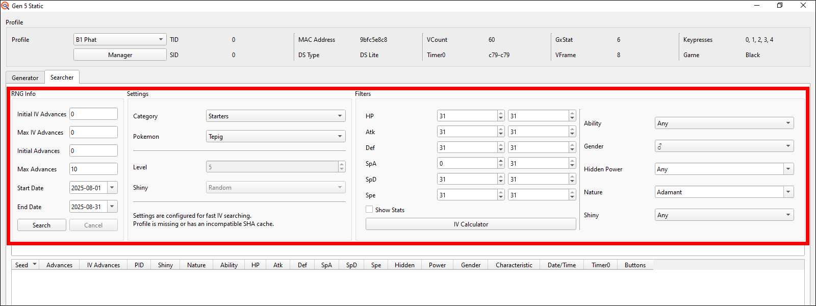Click the Initial Advances input field
Viewport: 816px width, 306px height.
click(x=93, y=150)
